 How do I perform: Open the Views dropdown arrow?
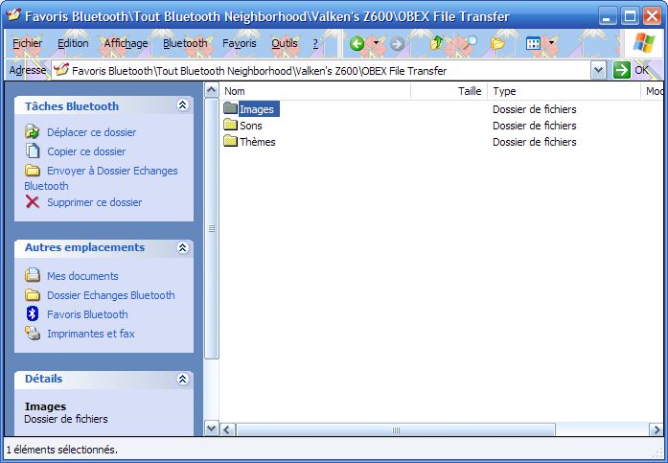coord(552,42)
